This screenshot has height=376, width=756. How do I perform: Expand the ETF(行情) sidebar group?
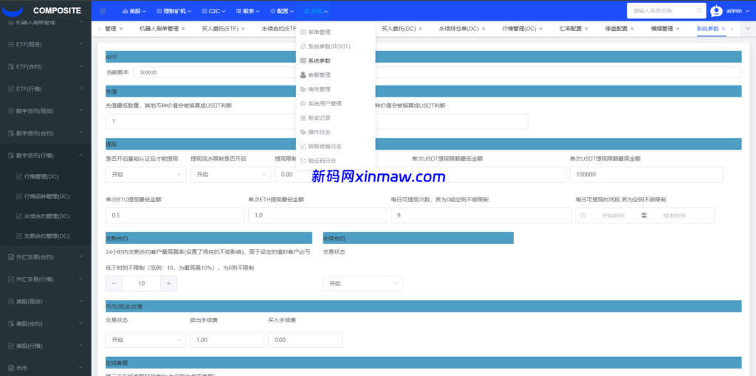click(45, 88)
